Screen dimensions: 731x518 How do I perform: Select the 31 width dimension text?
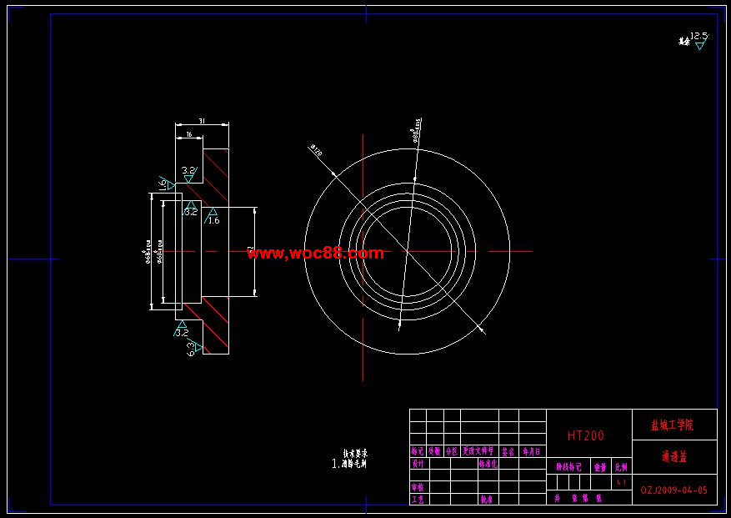(202, 121)
